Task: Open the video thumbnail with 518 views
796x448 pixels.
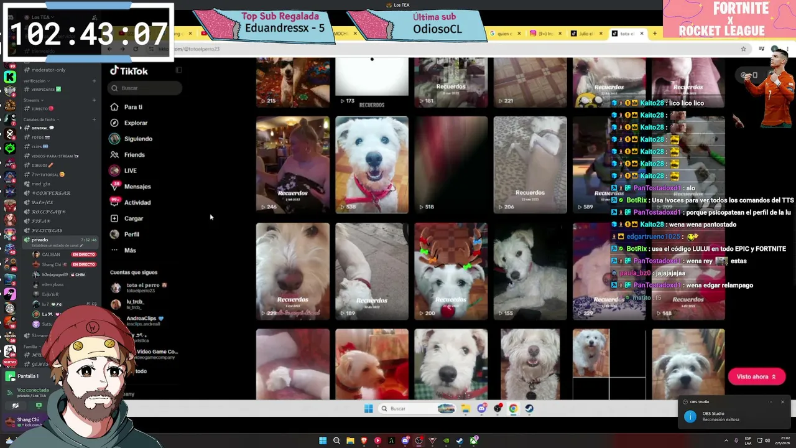Action: coord(451,165)
